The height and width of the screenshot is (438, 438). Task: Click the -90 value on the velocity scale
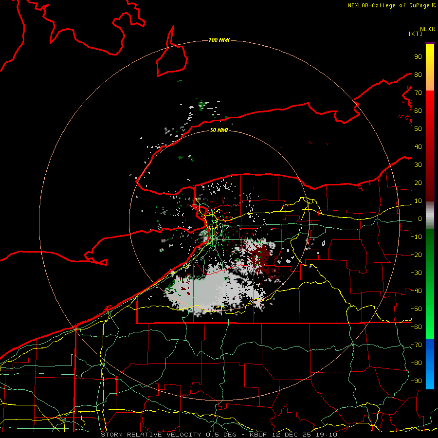click(x=416, y=381)
